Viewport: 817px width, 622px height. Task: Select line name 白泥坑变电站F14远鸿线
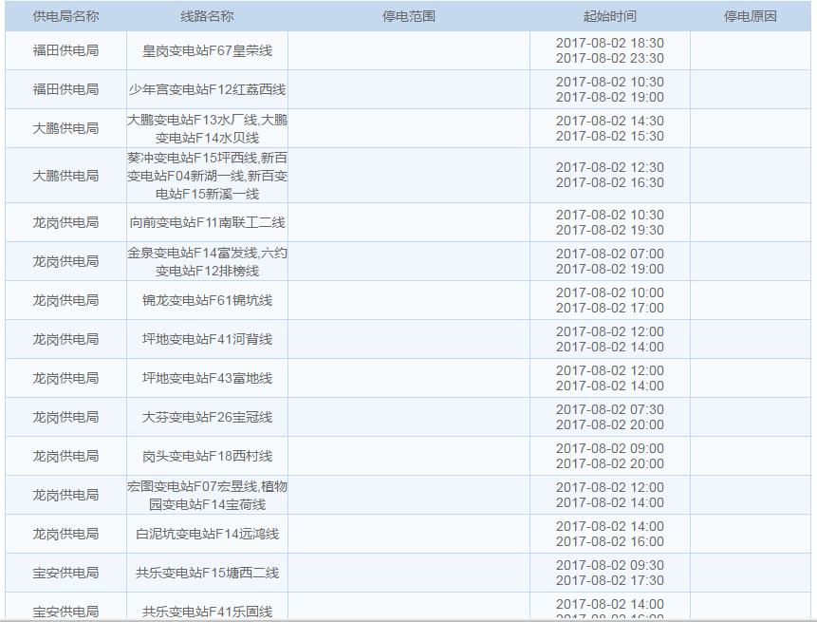click(x=208, y=534)
